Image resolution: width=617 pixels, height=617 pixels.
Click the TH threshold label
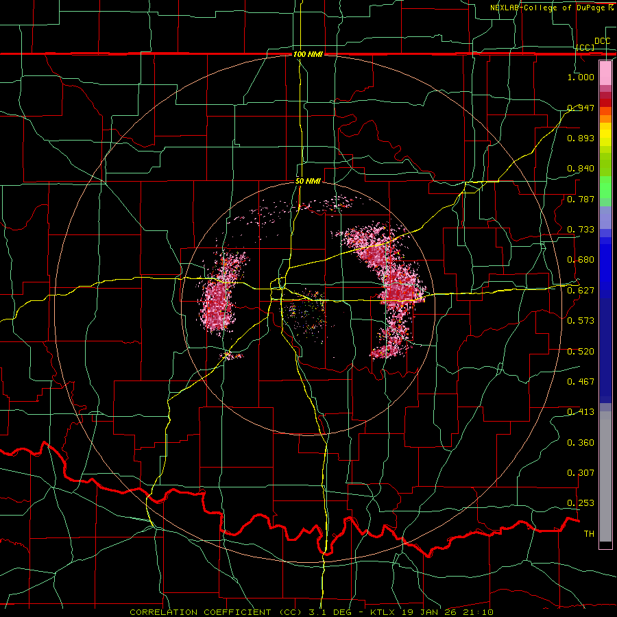pos(589,534)
